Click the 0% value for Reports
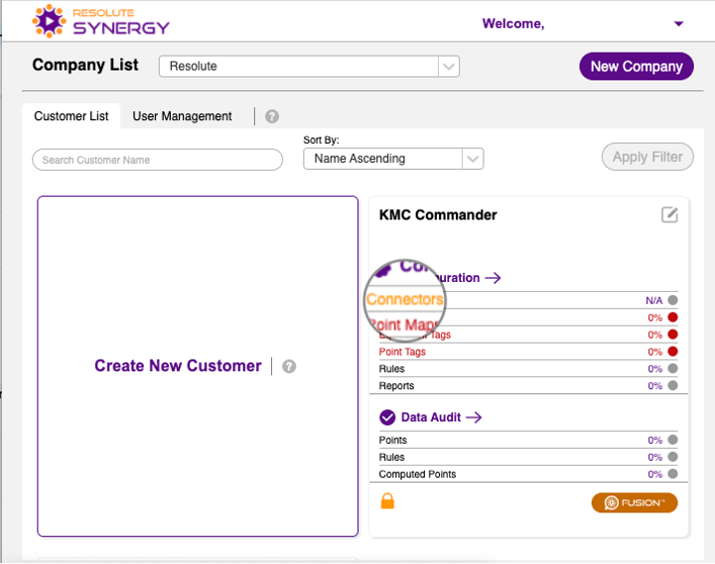Screen dimensions: 715x564 pyautogui.click(x=654, y=385)
